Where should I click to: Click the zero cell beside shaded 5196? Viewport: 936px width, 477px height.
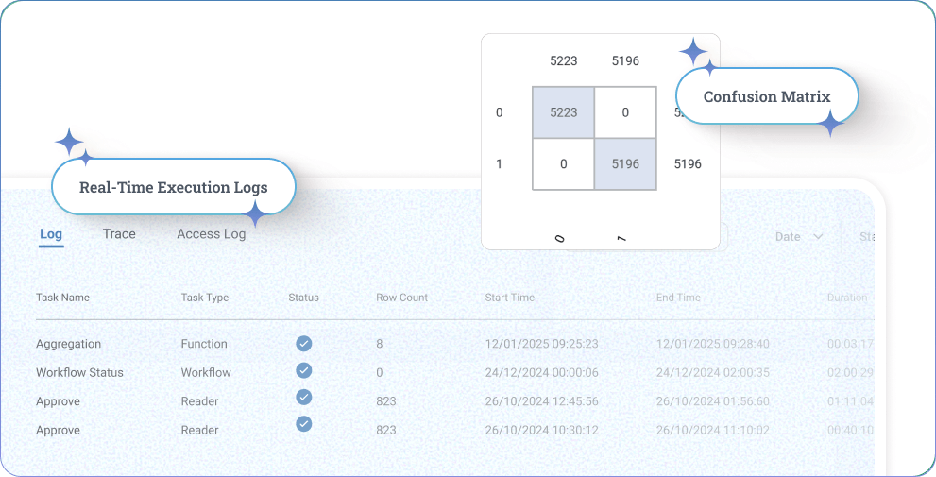564,164
